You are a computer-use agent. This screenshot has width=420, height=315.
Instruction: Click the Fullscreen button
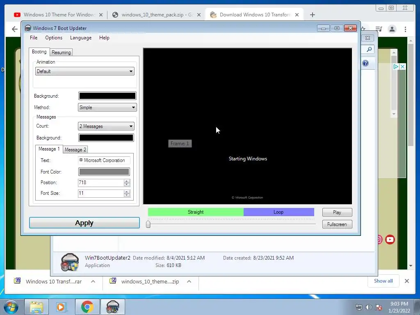(337, 224)
